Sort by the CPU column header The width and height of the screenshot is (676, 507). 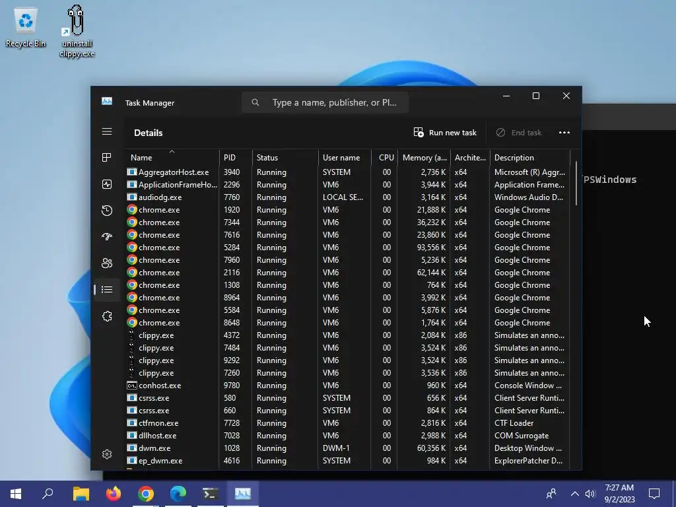point(385,157)
